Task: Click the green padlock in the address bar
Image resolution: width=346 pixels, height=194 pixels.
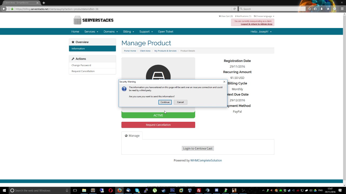Action: coord(12,9)
